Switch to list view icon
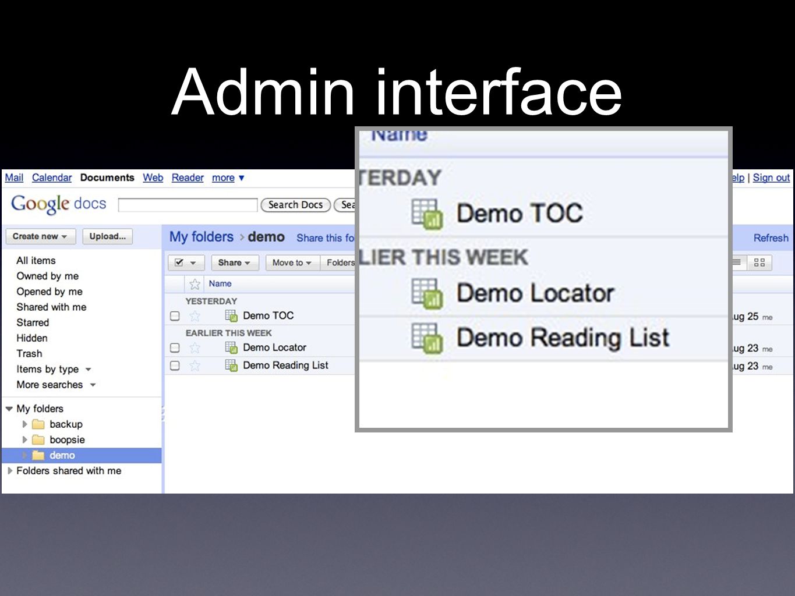795x596 pixels. pyautogui.click(x=737, y=262)
